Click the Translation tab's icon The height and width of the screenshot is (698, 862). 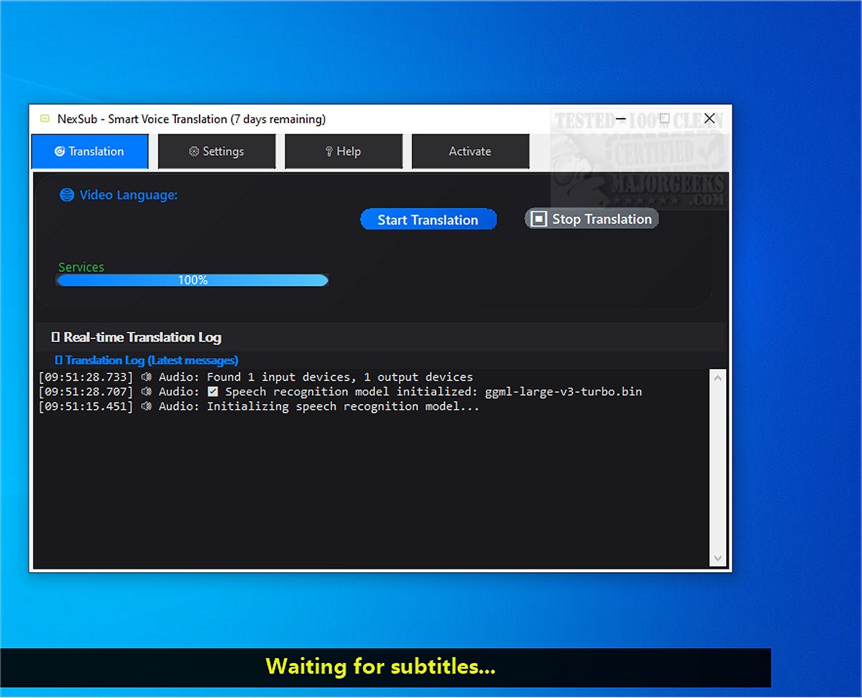coord(60,152)
